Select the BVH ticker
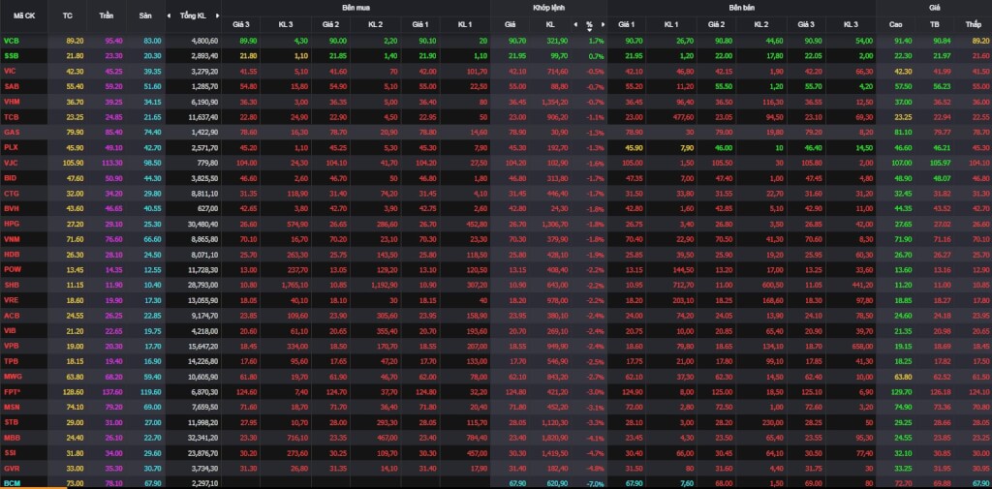This screenshot has width=992, height=489. coord(11,209)
